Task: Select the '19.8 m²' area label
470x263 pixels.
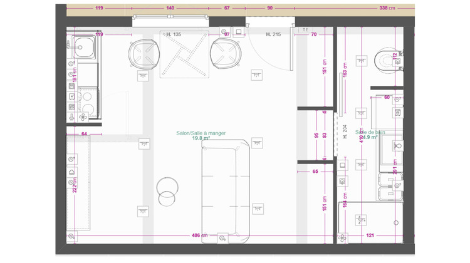Action: coord(201,138)
